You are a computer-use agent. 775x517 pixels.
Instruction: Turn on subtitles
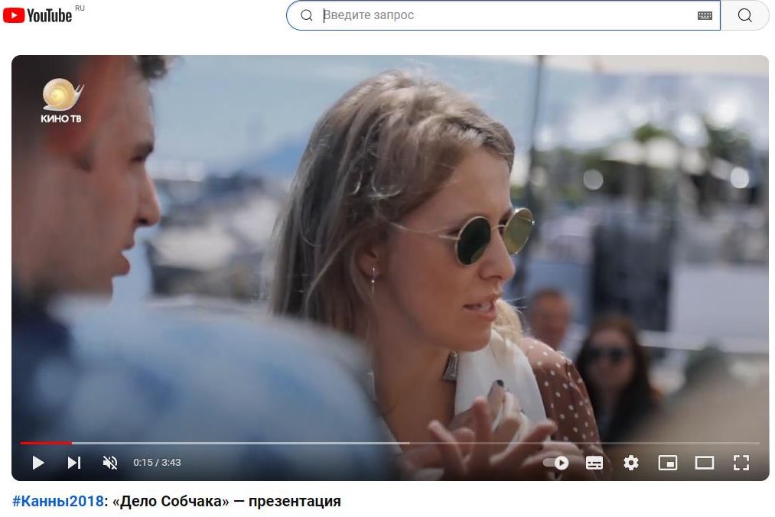click(x=594, y=463)
